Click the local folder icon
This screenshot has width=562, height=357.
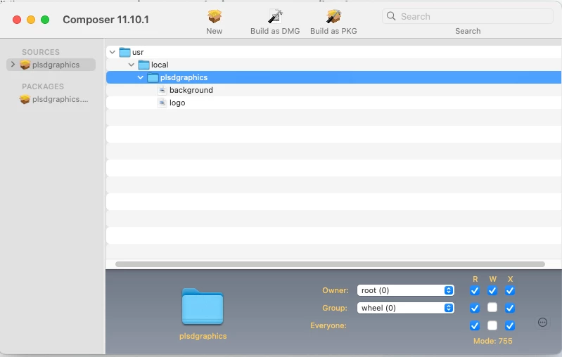click(143, 65)
